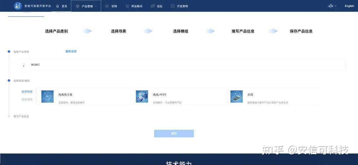The height and width of the screenshot is (165, 358).
Task: Click the 离线+WIFI scenario thumbnail image
Action: [142, 97]
